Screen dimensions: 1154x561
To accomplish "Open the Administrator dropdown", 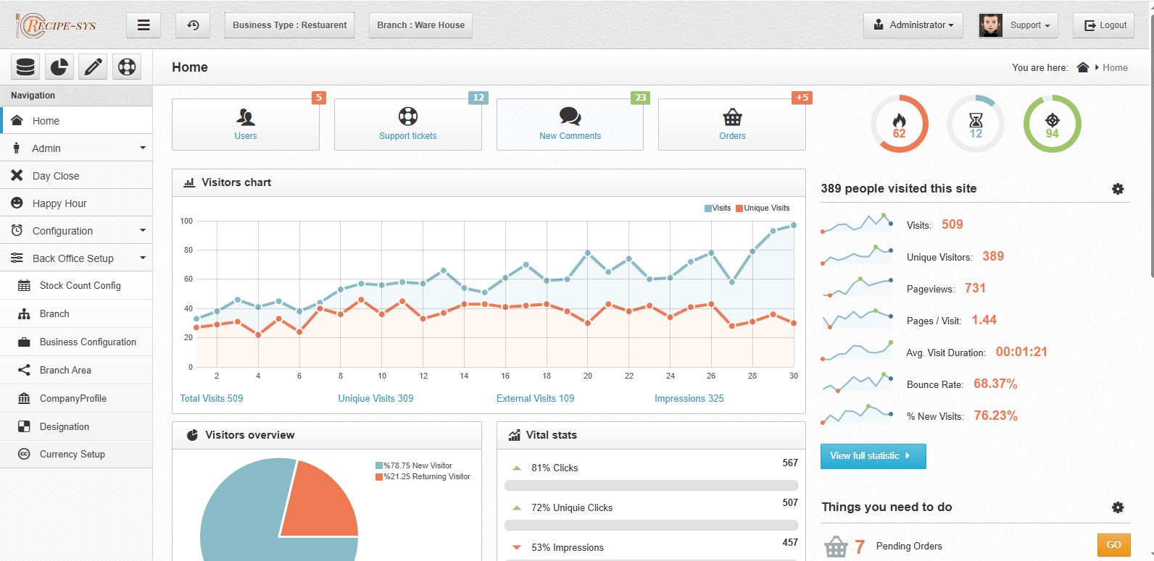I will [x=913, y=25].
